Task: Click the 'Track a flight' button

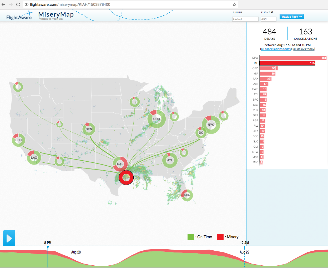Action: [291, 17]
